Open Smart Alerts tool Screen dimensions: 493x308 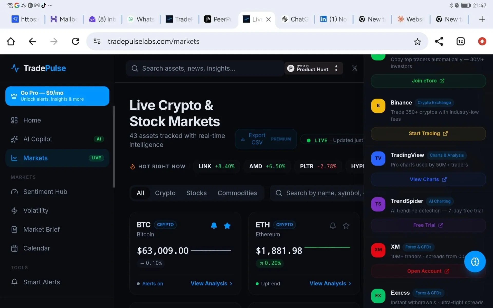[x=57, y=282]
